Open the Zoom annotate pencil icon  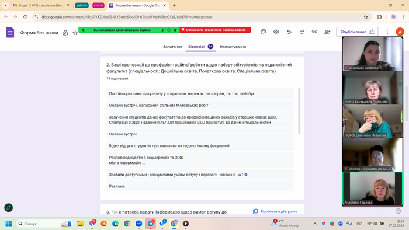pyautogui.click(x=9, y=208)
